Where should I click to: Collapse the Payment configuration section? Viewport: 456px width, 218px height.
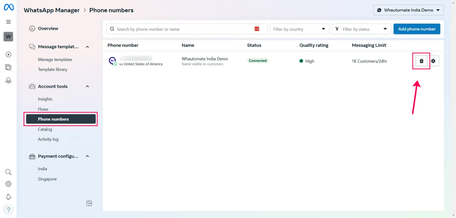[x=87, y=156]
